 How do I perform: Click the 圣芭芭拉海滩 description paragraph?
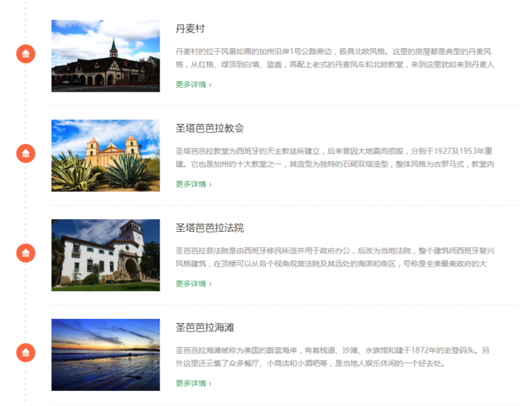click(x=332, y=356)
